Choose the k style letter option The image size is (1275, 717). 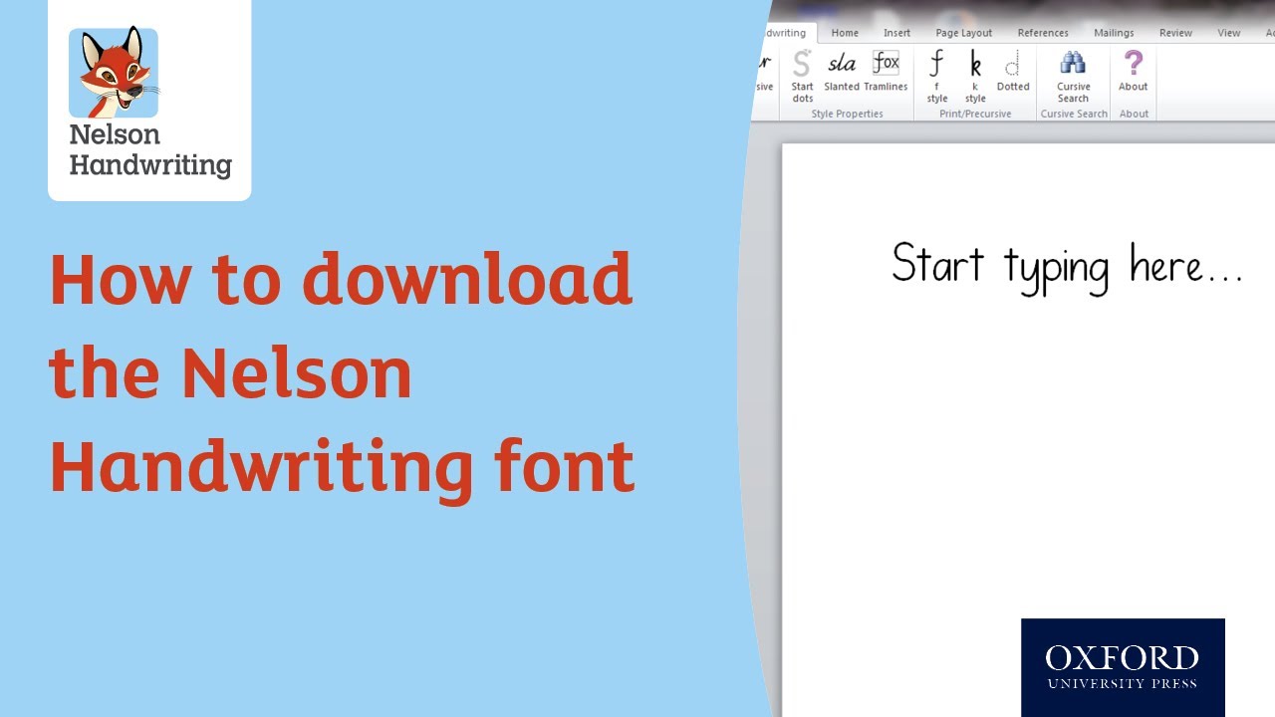pyautogui.click(x=975, y=77)
